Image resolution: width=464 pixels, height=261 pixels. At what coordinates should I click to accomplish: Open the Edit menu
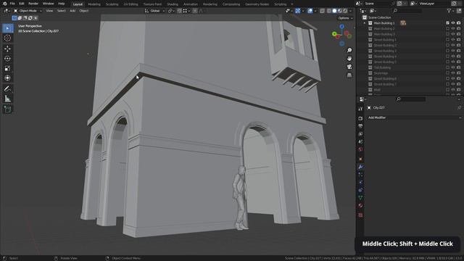(x=22, y=4)
